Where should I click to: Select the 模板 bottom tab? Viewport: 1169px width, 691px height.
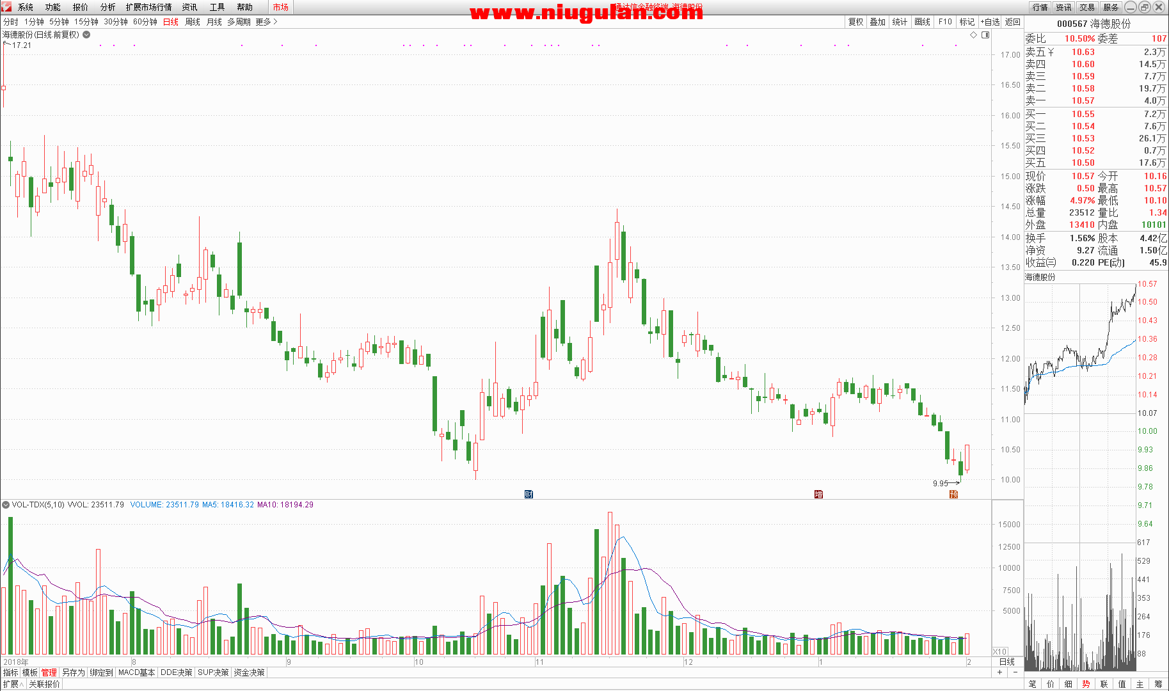click(x=30, y=672)
